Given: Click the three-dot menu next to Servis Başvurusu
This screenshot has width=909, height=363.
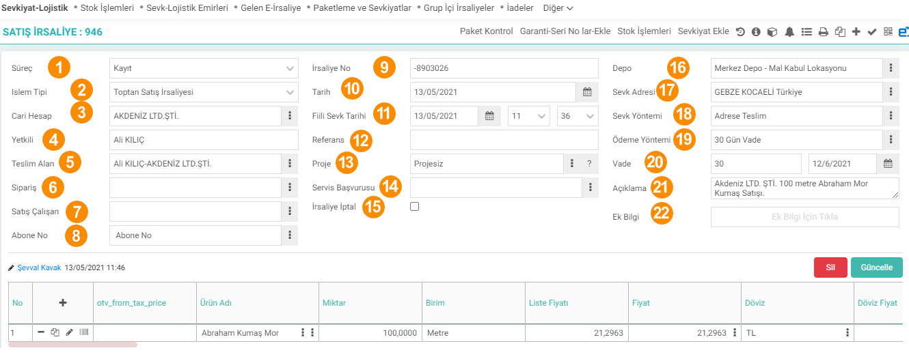Looking at the screenshot, I should point(590,187).
